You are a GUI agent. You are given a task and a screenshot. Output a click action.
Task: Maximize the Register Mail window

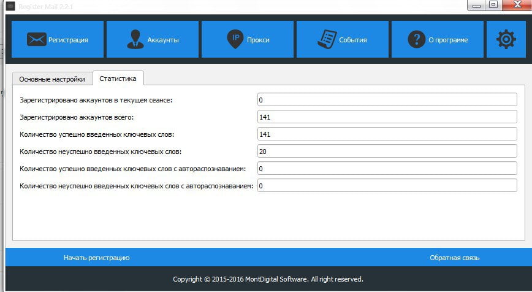[x=493, y=5]
